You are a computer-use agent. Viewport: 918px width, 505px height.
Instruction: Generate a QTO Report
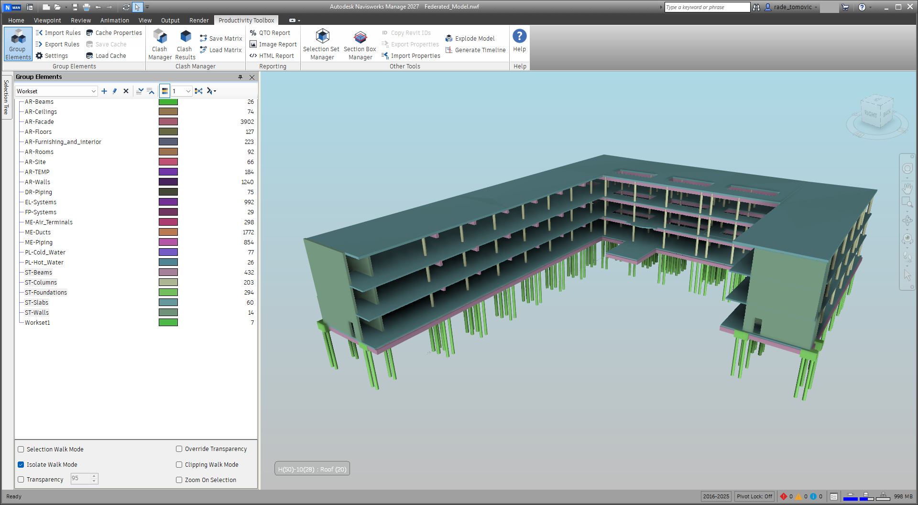[x=270, y=33]
